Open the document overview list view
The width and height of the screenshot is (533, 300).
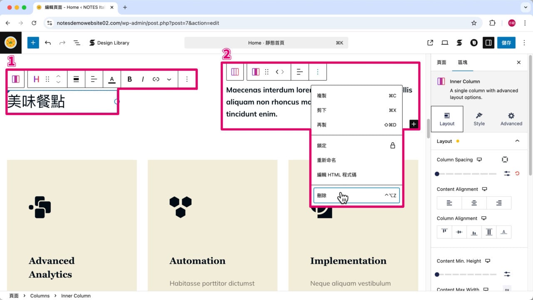click(x=77, y=42)
